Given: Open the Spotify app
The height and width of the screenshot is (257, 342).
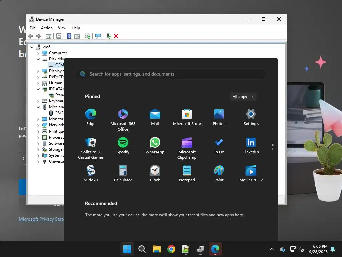Looking at the screenshot, I should click(123, 146).
